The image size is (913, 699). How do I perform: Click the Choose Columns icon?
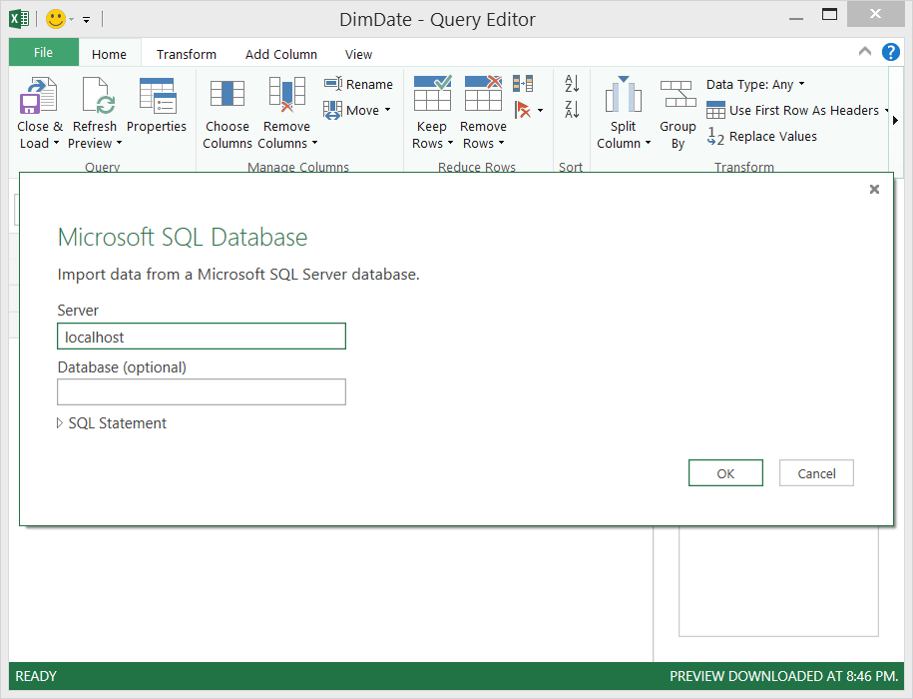coord(228,94)
